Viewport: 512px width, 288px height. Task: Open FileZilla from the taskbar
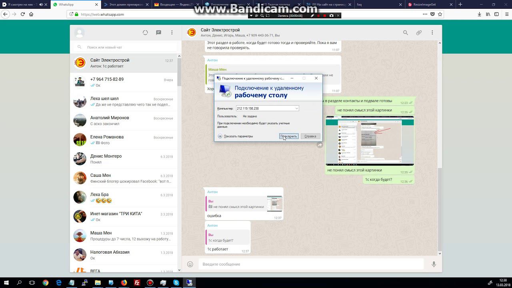pos(137,283)
